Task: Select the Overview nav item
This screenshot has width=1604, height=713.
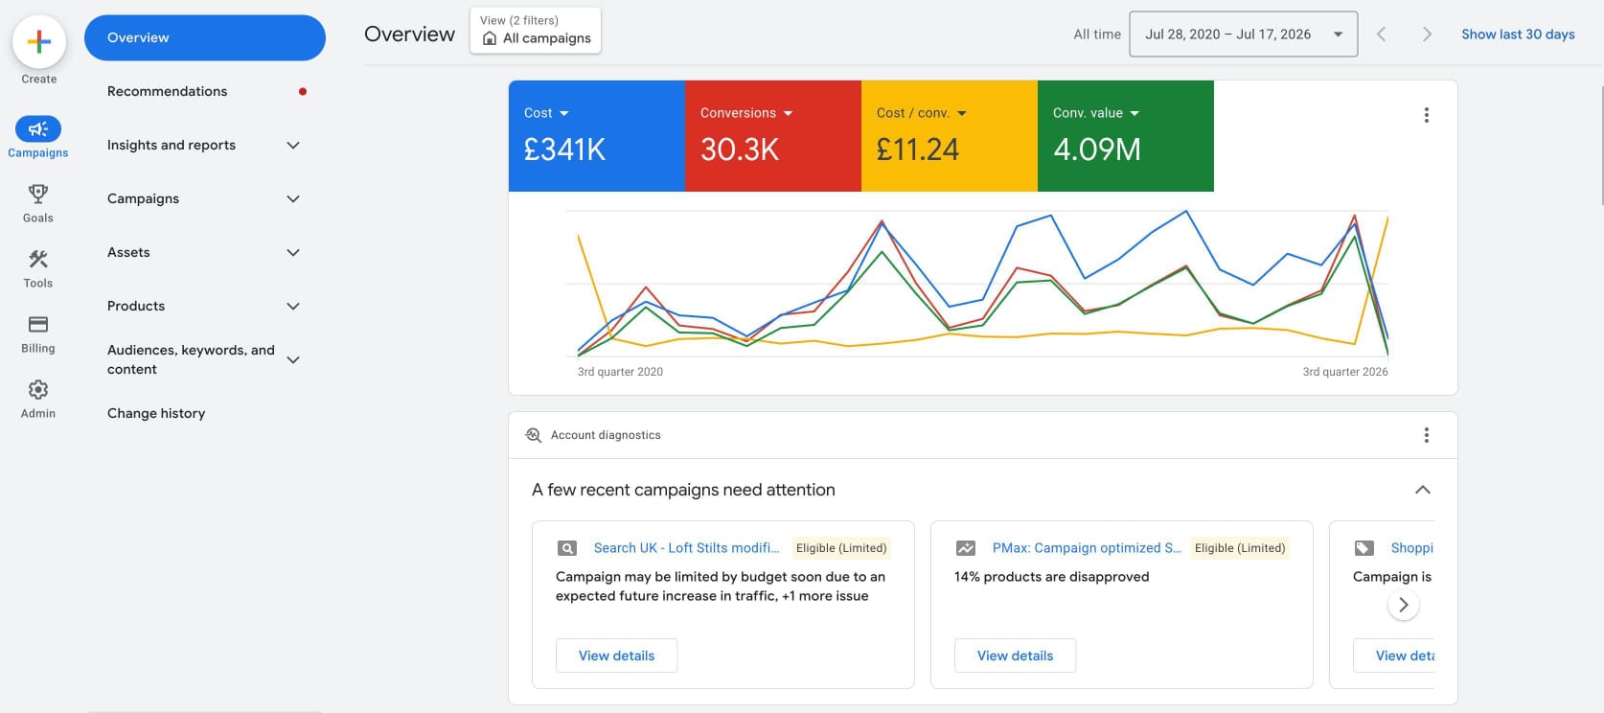Action: (205, 37)
